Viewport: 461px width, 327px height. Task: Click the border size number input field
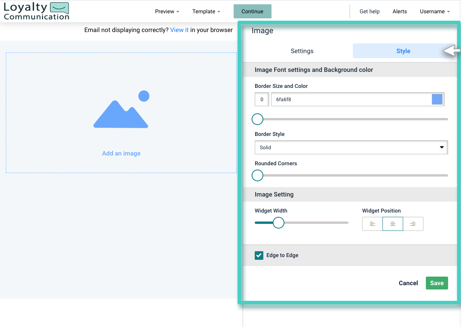(x=261, y=99)
